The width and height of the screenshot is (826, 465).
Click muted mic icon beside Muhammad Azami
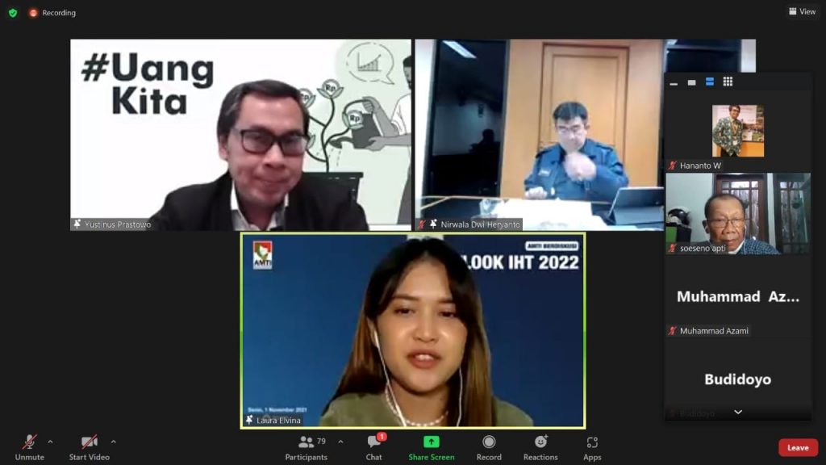click(x=673, y=330)
